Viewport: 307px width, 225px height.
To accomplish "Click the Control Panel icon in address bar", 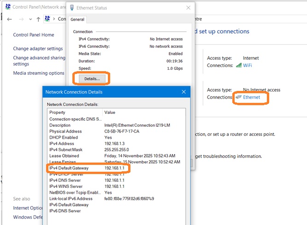I will click(x=47, y=19).
